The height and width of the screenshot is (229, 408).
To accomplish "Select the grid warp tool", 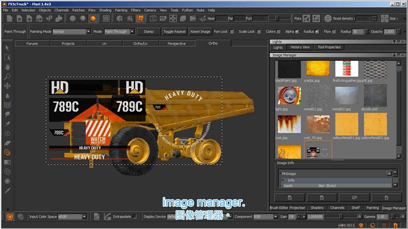I will [7, 105].
